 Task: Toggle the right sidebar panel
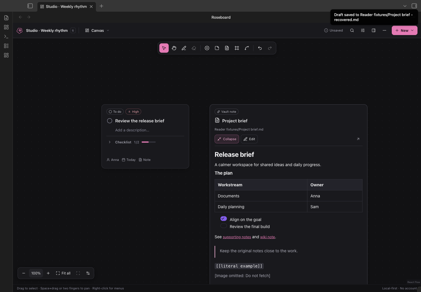click(x=414, y=6)
